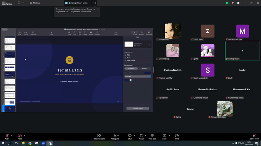Select @anantopratikno's screen tab
The image size is (261, 146).
(x=78, y=3)
